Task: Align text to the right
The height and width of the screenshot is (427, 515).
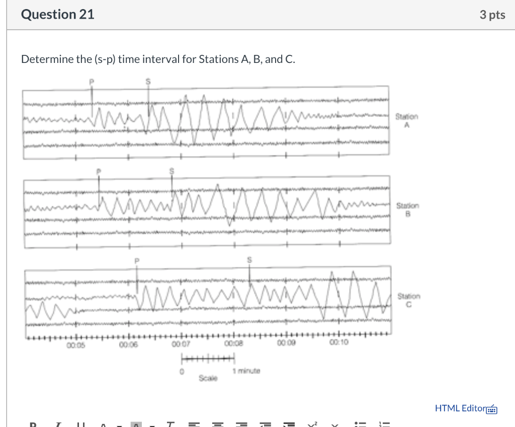Action: [242, 425]
